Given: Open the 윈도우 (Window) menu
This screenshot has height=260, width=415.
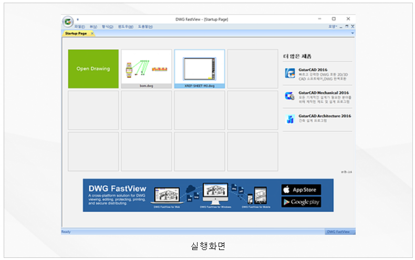Looking at the screenshot, I should coord(126,27).
